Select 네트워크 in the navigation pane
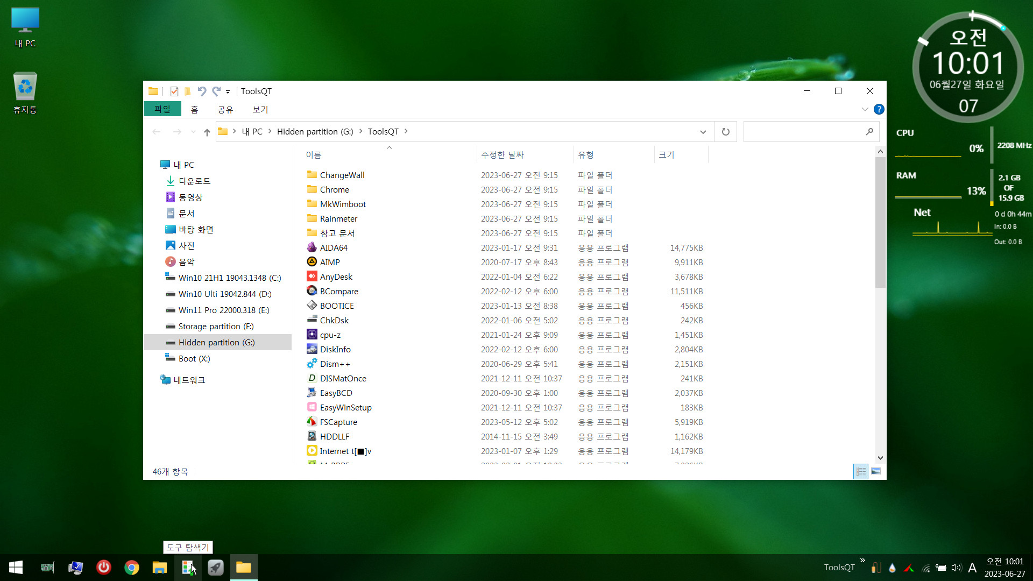 (189, 380)
